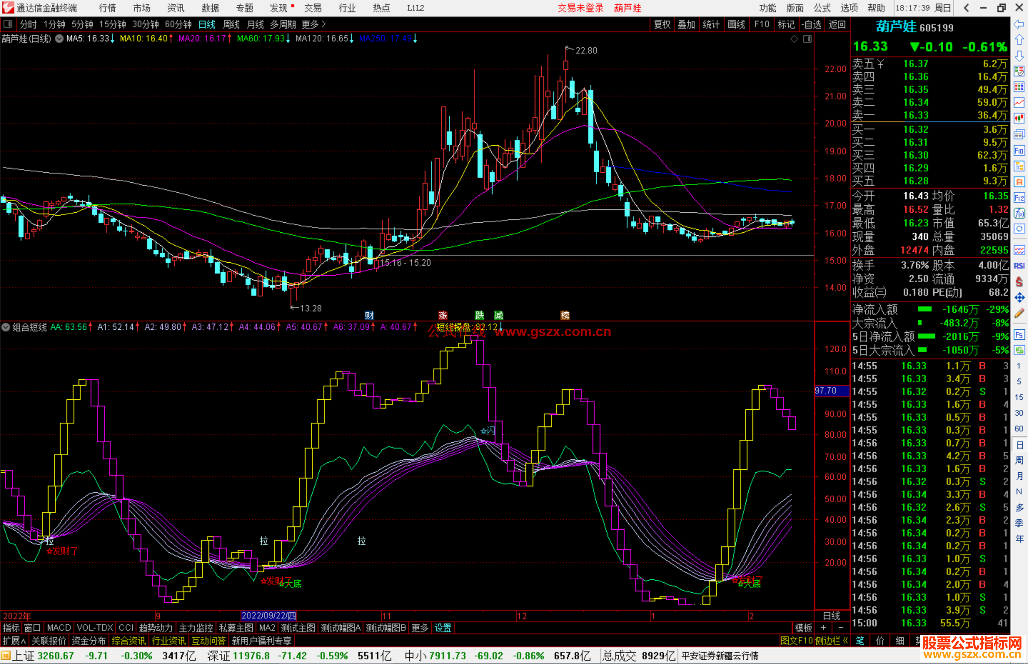Click the back arrow sidebar icon

click(x=1019, y=24)
